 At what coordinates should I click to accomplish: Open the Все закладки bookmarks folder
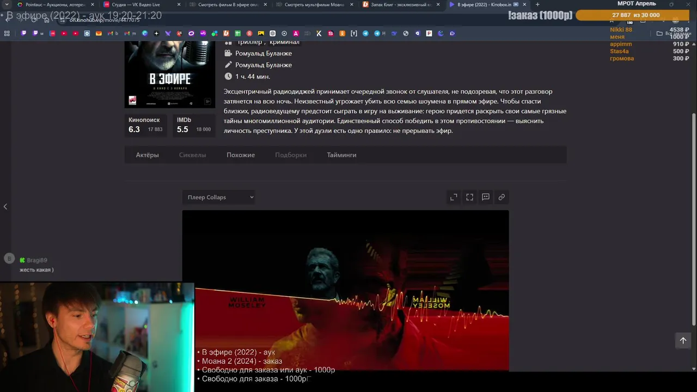(x=674, y=33)
